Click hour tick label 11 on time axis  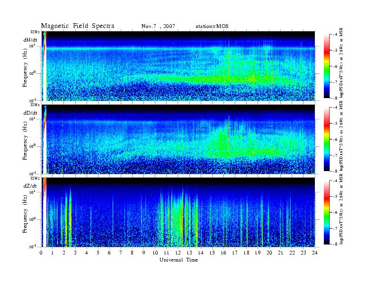tap(167, 253)
